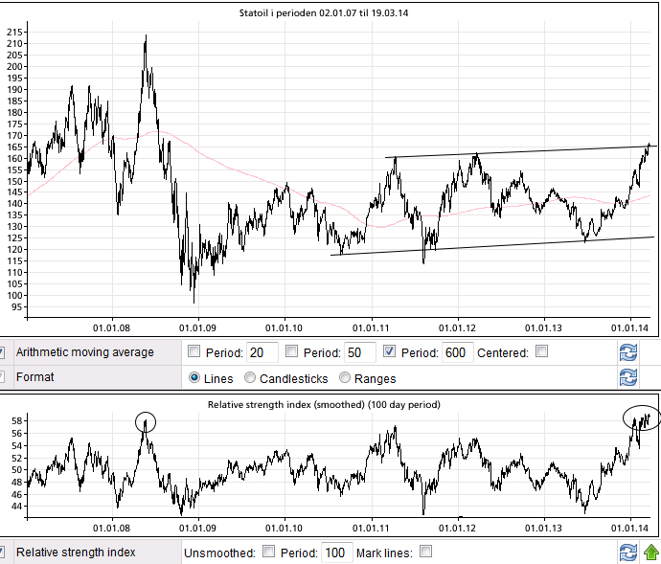Tick the Mark lines checkbox

pyautogui.click(x=426, y=552)
